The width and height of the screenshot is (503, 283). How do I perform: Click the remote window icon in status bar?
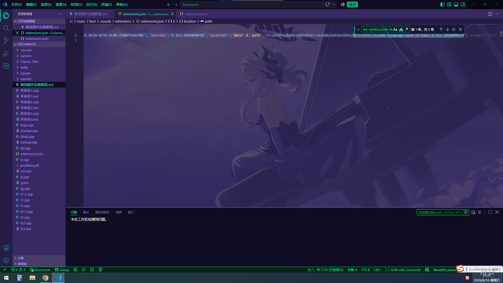[4, 270]
